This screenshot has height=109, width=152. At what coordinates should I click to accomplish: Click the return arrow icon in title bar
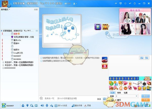point(130,4)
